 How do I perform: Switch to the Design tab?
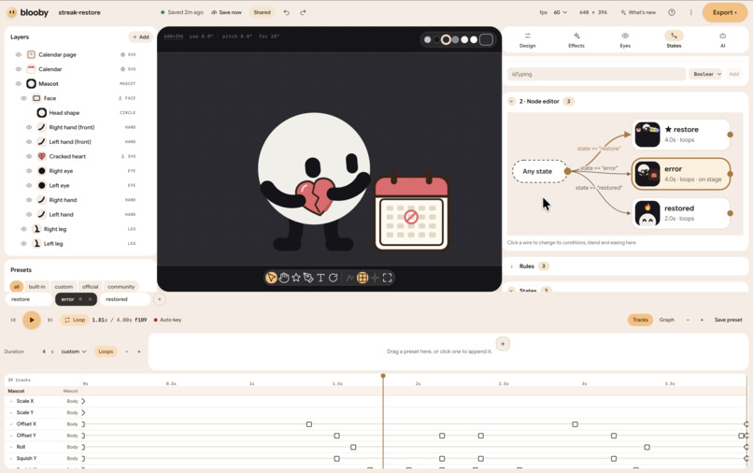point(527,40)
